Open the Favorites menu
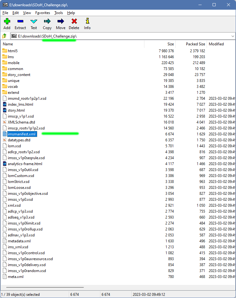The image size is (236, 298). tap(43, 13)
